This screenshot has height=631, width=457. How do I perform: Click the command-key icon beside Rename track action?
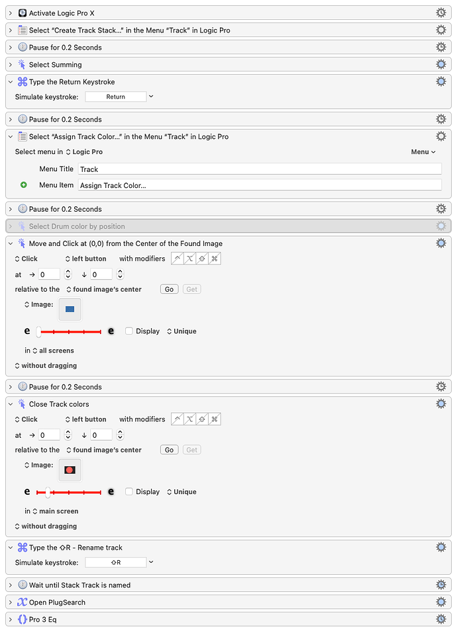pyautogui.click(x=23, y=547)
